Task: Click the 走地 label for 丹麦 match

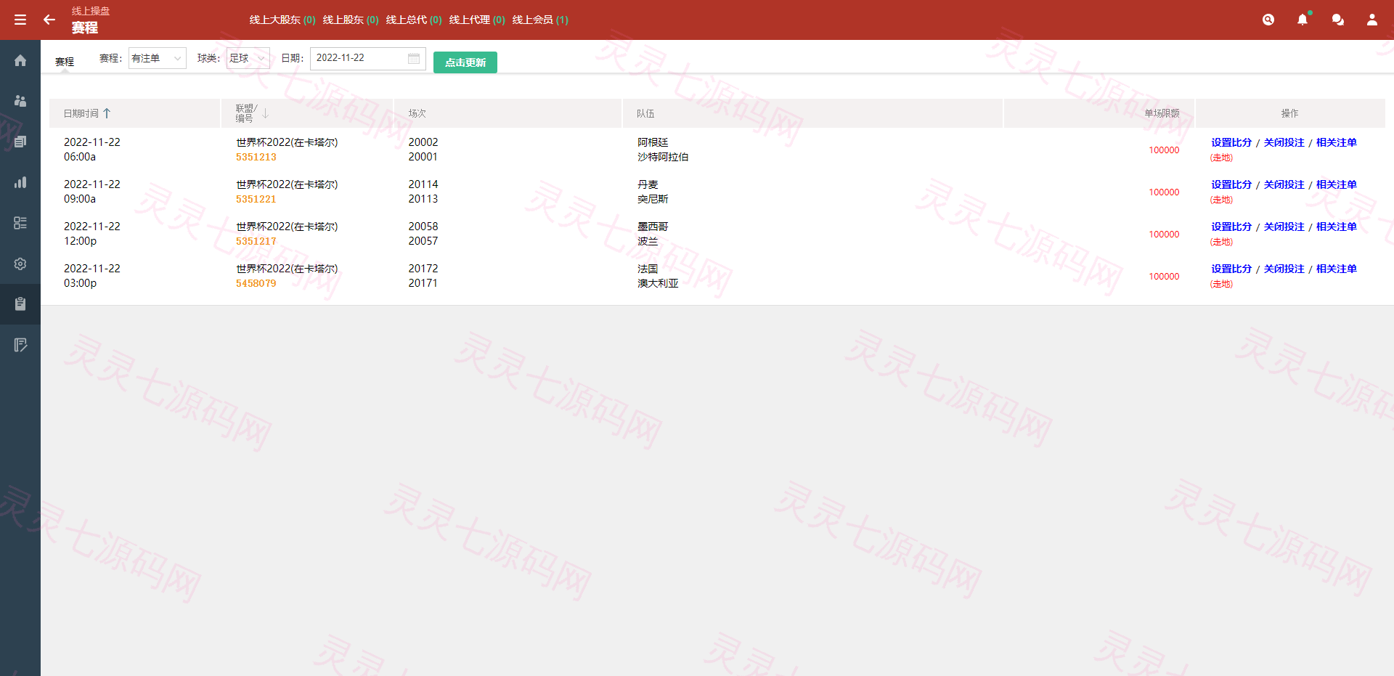Action: click(1221, 200)
